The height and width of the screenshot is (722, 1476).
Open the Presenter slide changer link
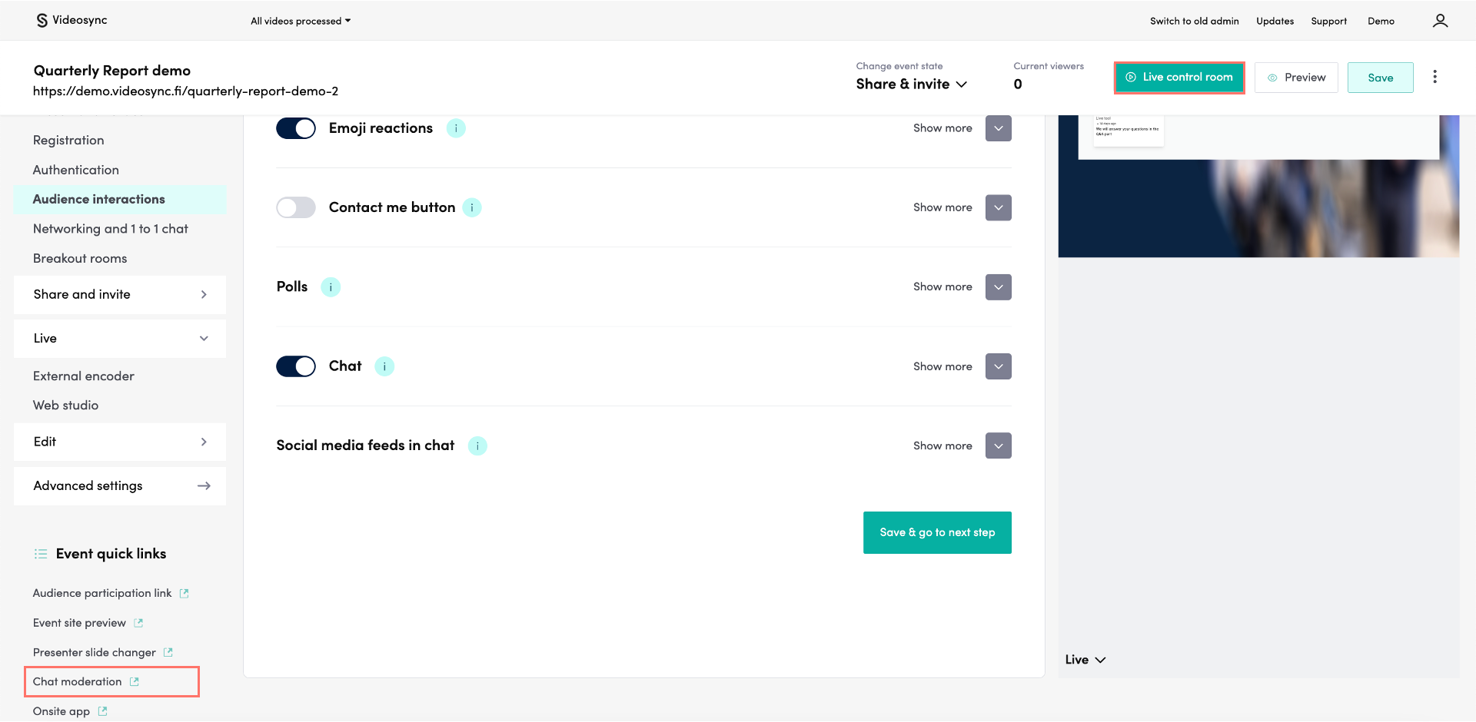click(95, 652)
